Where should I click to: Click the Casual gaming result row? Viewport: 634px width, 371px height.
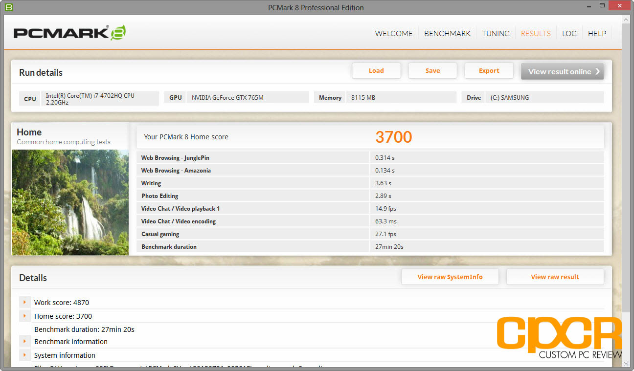coord(370,234)
